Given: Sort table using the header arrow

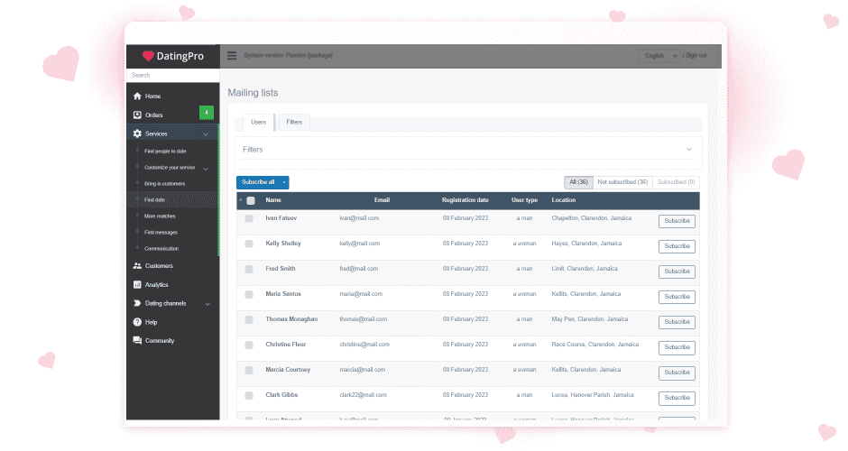Looking at the screenshot, I should pyautogui.click(x=241, y=200).
